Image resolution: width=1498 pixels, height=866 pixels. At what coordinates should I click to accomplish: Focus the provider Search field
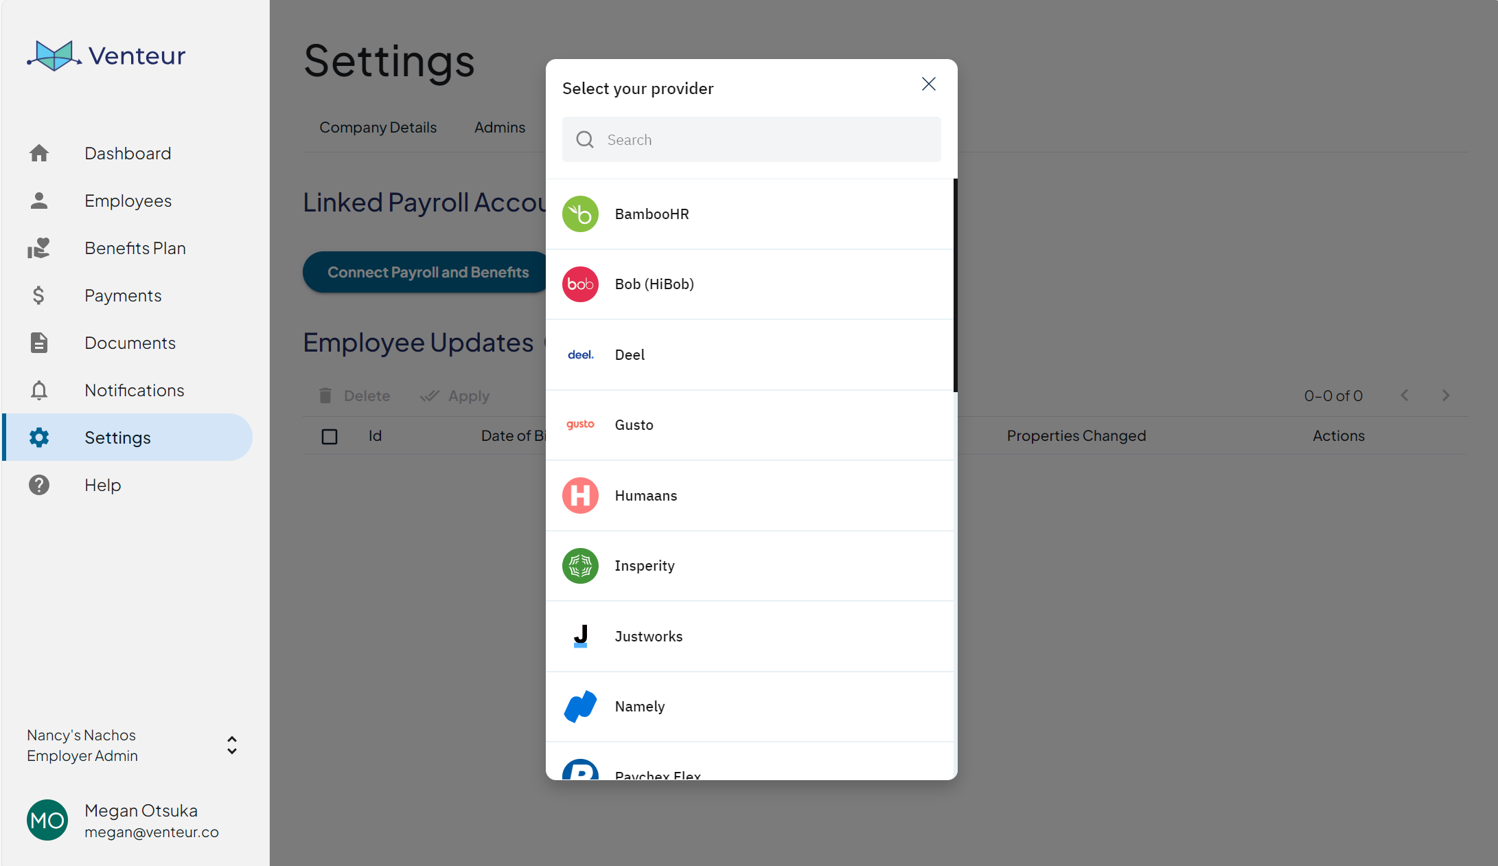[752, 139]
